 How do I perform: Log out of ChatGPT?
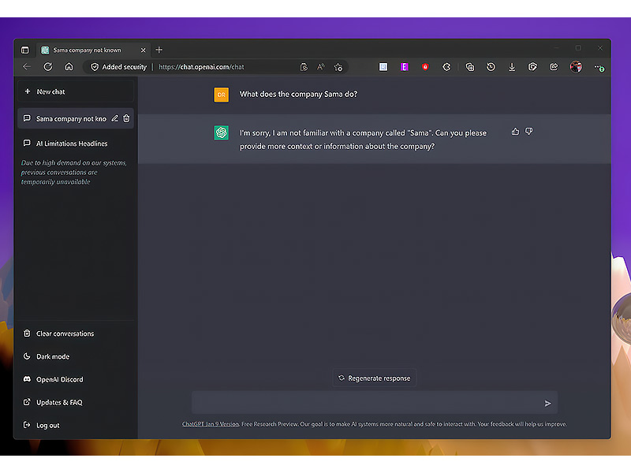[76, 425]
